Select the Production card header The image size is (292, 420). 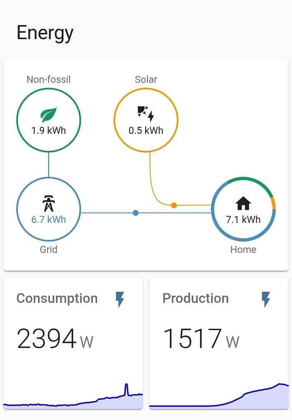pos(196,299)
